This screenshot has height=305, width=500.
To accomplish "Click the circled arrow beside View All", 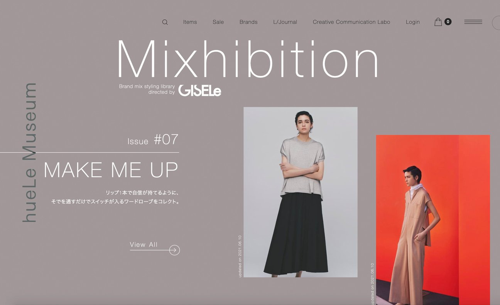I will (174, 250).
